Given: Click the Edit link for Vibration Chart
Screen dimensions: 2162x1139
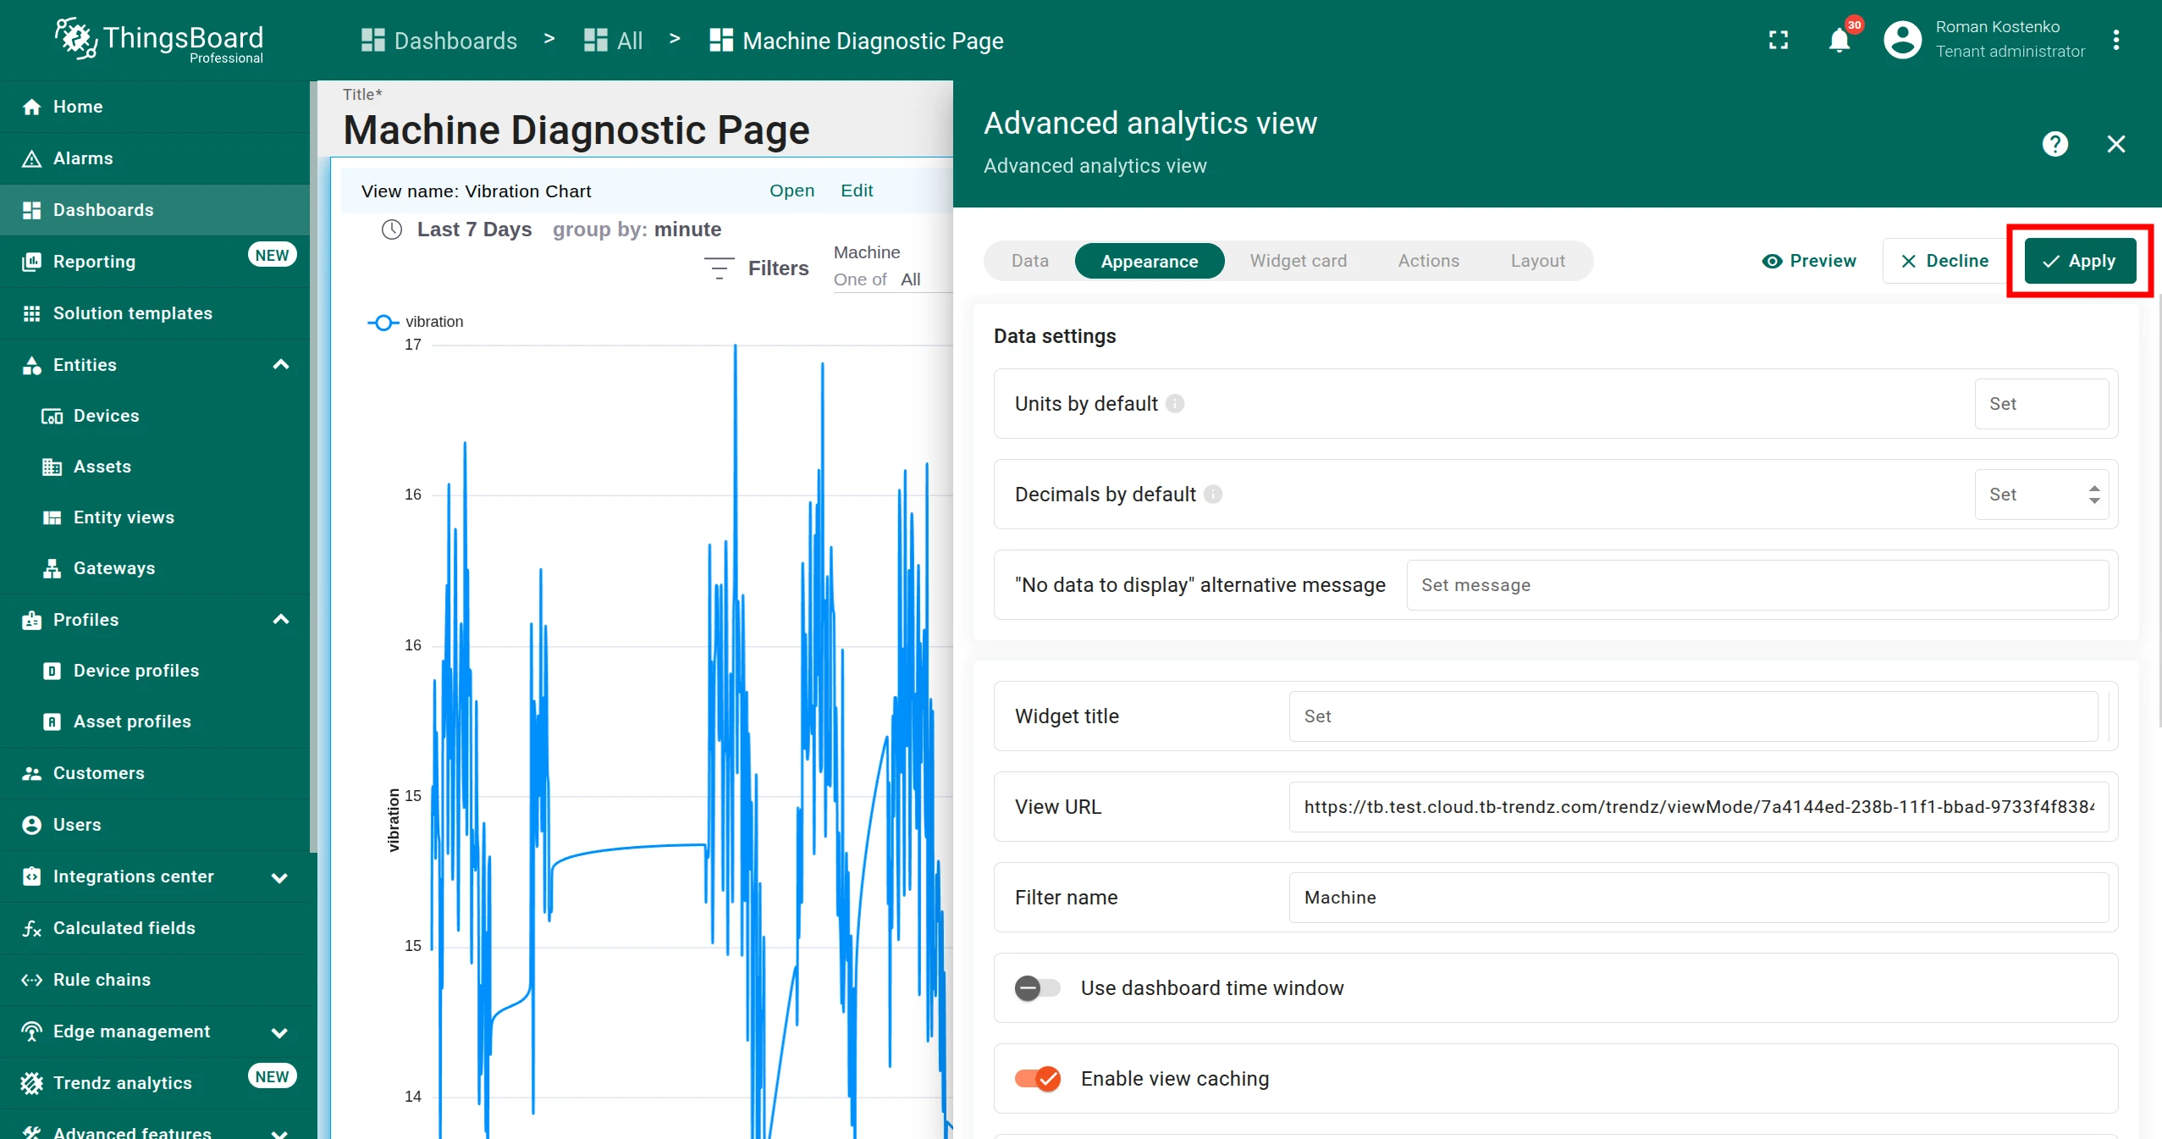Looking at the screenshot, I should click(857, 191).
